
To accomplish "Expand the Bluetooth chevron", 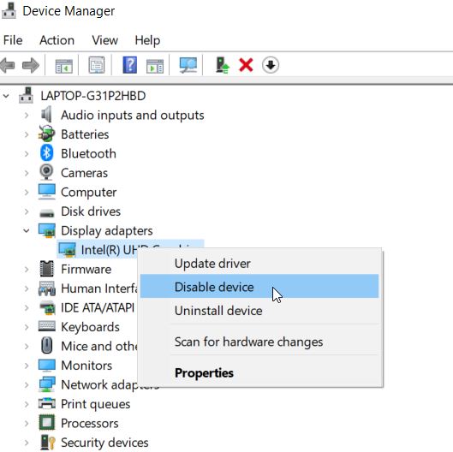I will click(27, 153).
